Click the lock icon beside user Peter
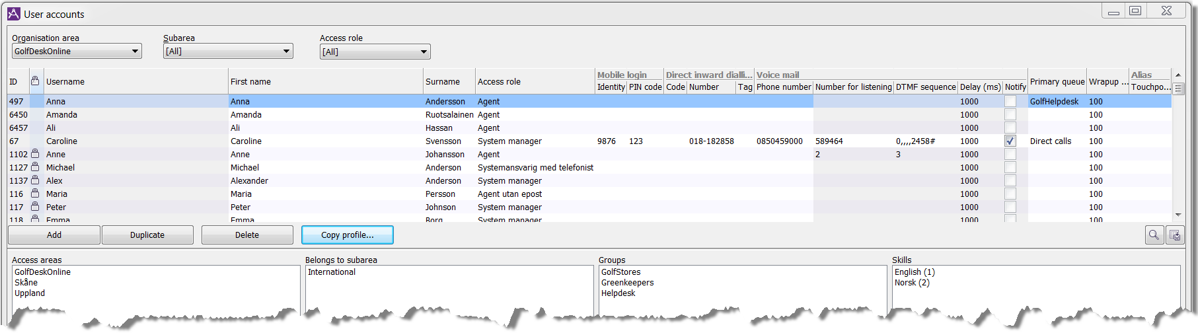The image size is (1198, 333). [x=35, y=207]
